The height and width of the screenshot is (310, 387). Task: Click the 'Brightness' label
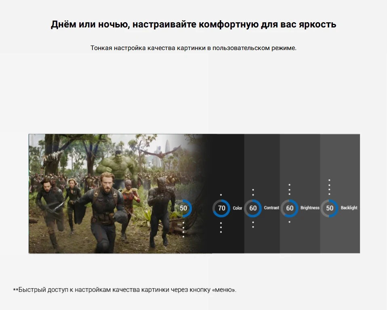tap(310, 207)
